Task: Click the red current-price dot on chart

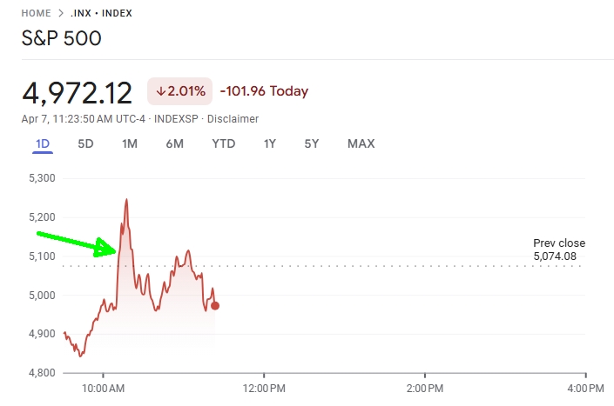Action: tap(215, 305)
